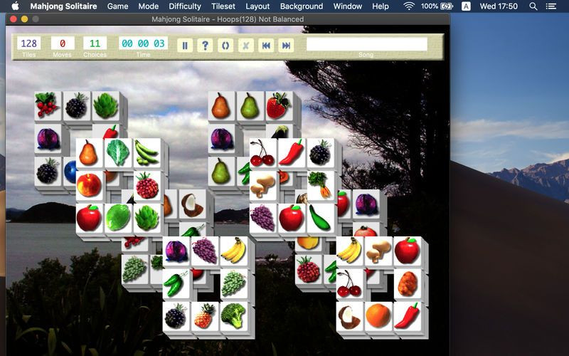Click the Choices counter showing 11
This screenshot has height=356, width=569.
(95, 43)
